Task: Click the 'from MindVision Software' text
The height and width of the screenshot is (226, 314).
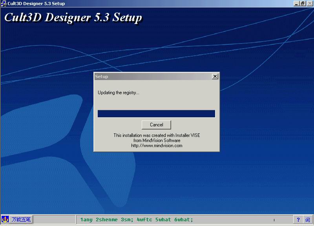Action: click(x=157, y=140)
